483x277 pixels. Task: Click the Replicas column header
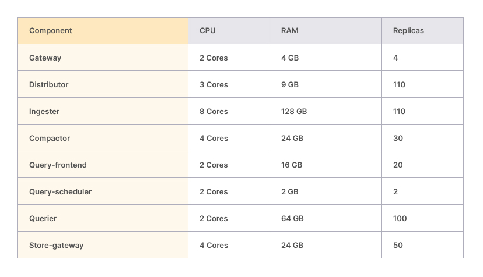coord(408,31)
